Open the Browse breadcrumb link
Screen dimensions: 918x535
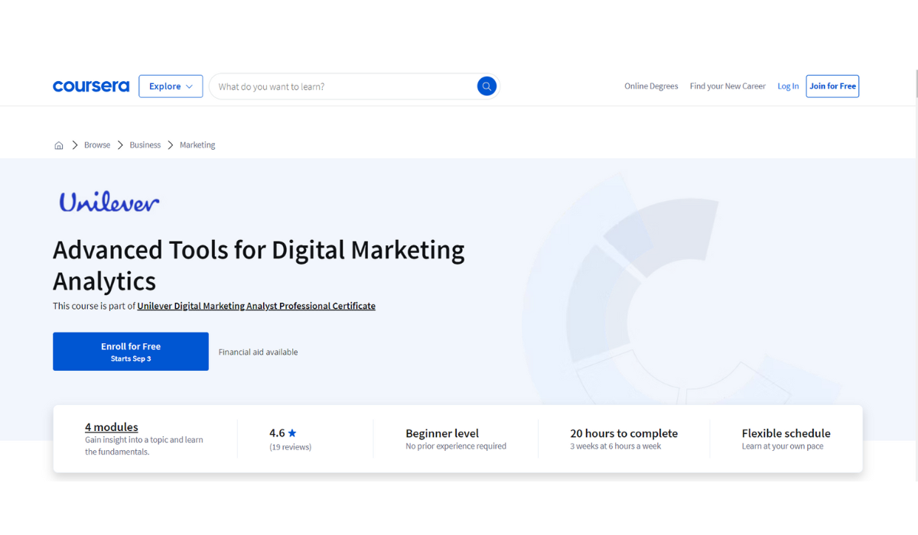click(x=97, y=145)
